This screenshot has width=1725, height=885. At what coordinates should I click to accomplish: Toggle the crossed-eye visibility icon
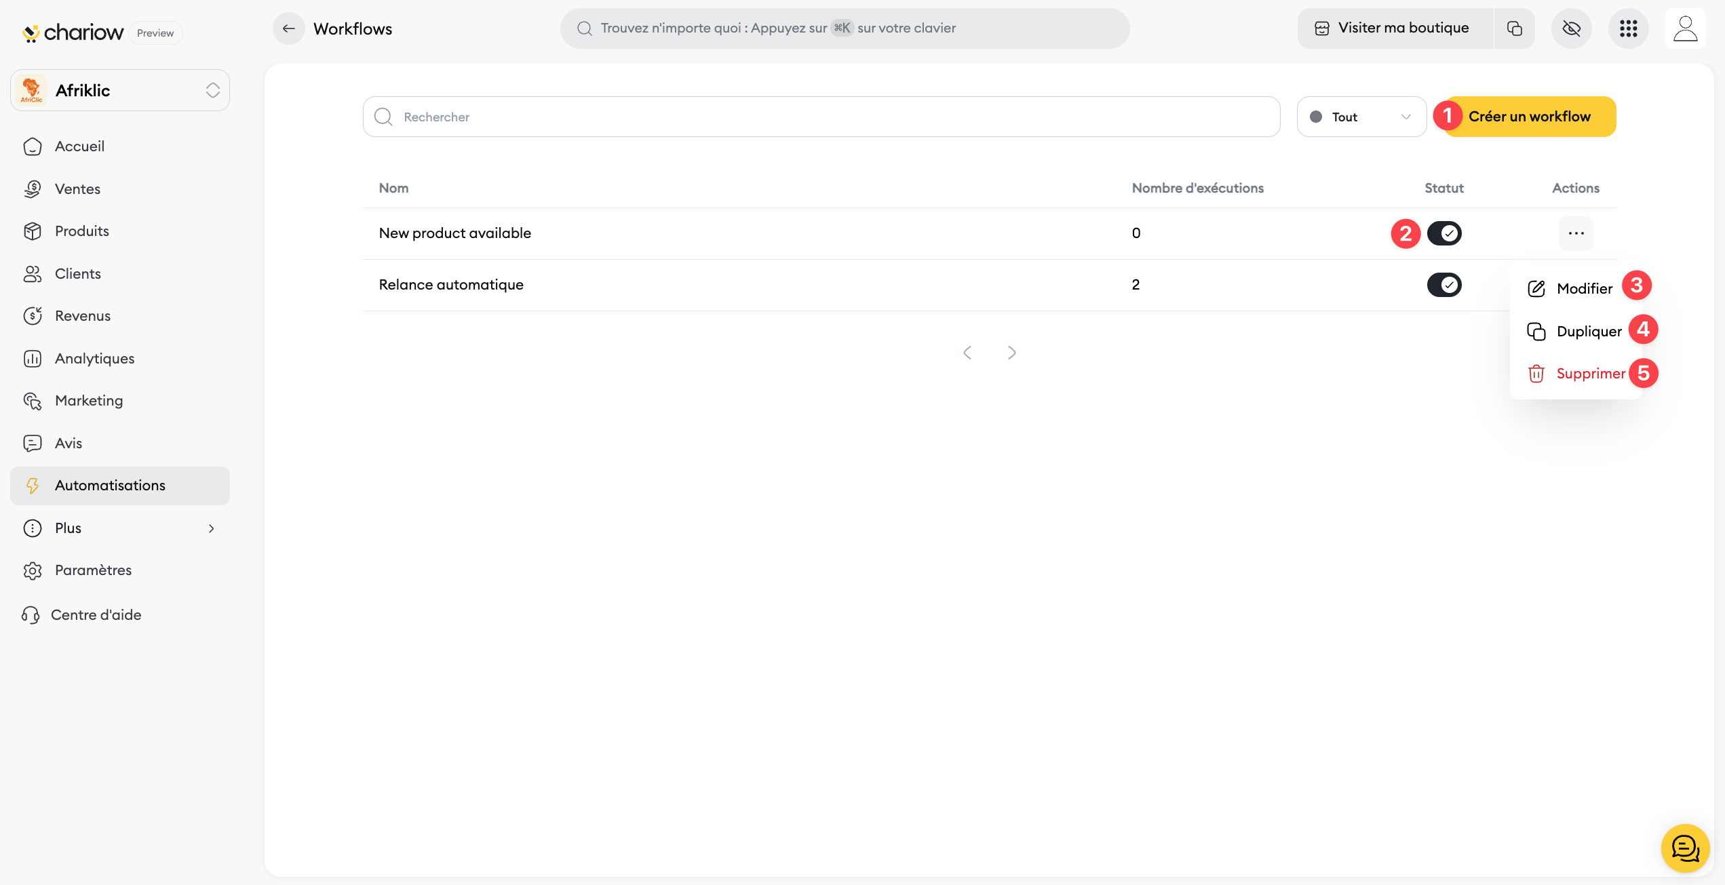tap(1571, 28)
